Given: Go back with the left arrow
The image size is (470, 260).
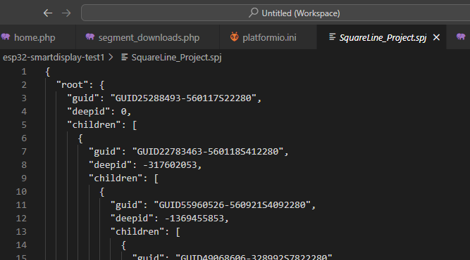Looking at the screenshot, I should click(x=48, y=13).
